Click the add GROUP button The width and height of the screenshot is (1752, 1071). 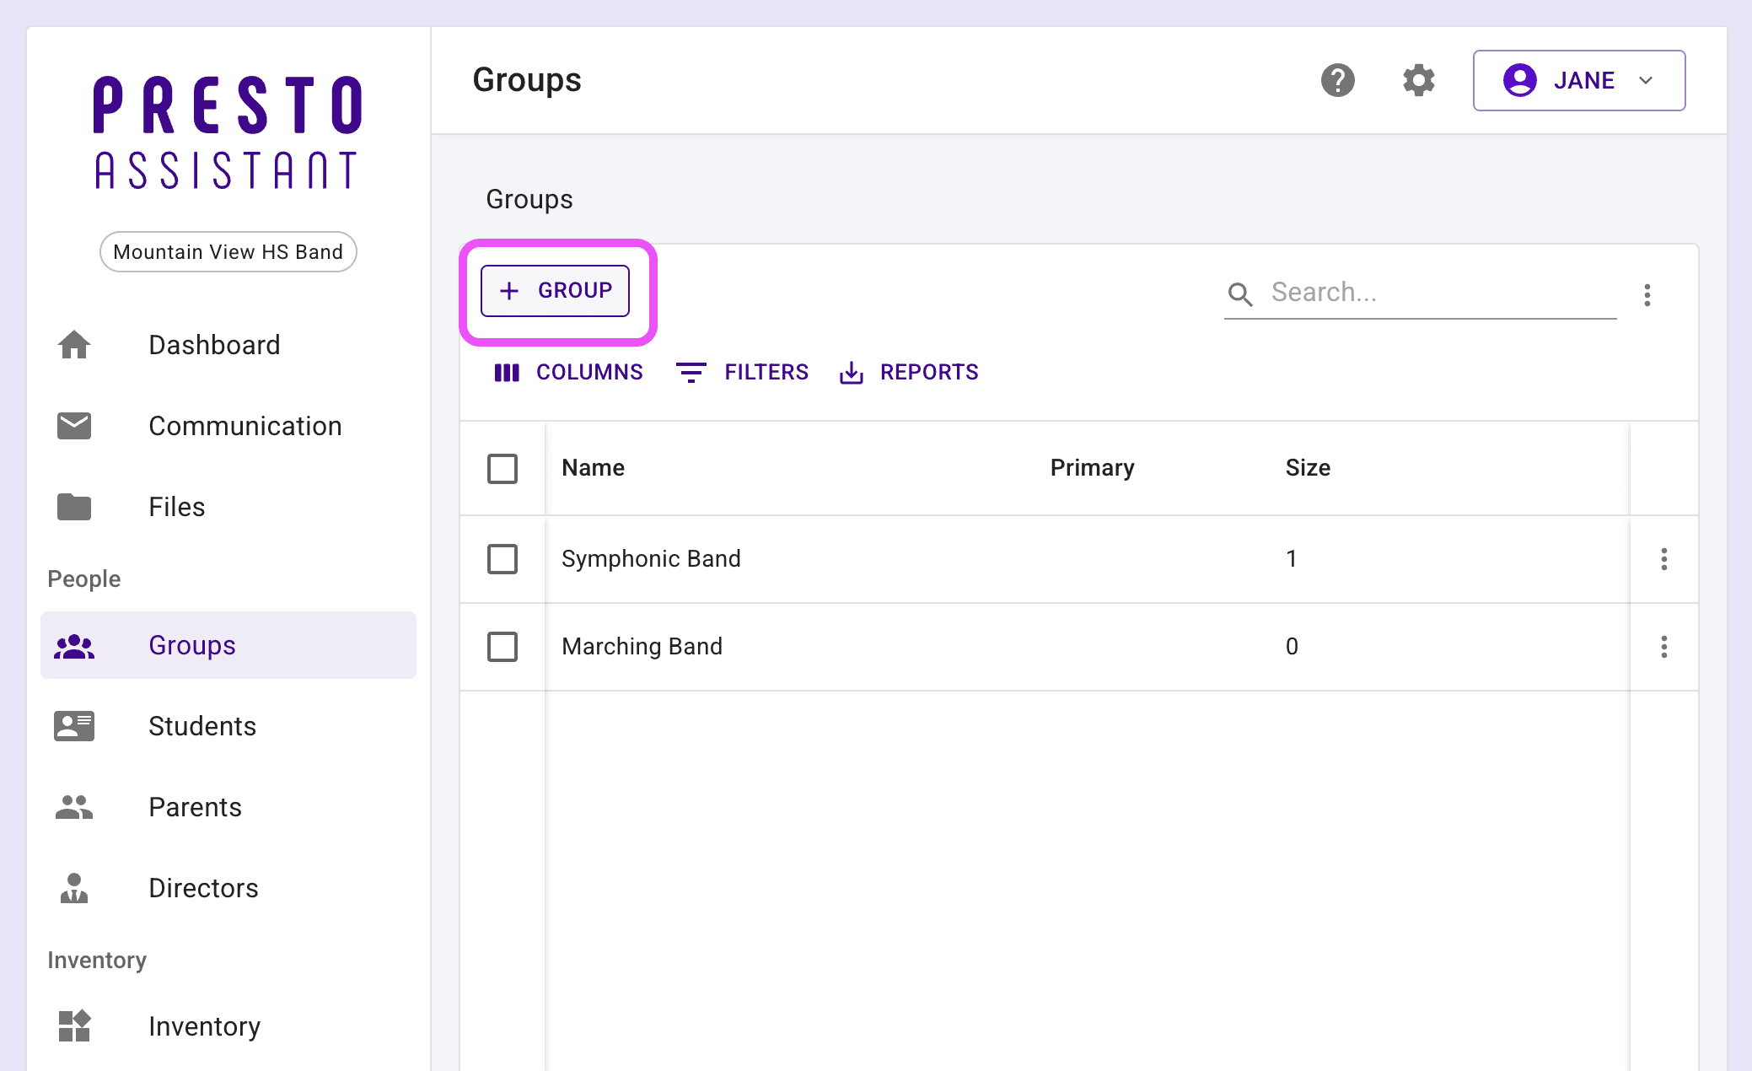(555, 291)
